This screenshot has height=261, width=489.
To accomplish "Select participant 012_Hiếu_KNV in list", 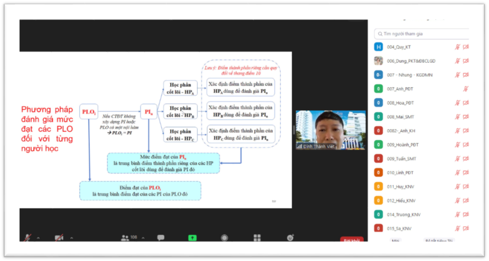I will (401, 200).
